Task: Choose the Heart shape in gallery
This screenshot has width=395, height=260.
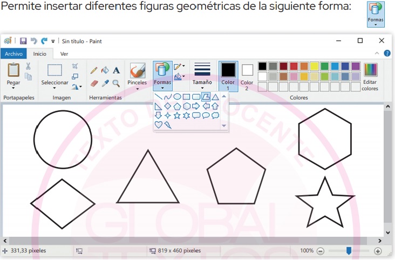Action: coord(158,124)
